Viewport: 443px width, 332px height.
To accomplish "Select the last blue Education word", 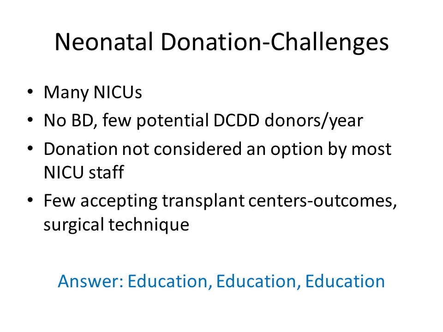I will point(345,281).
